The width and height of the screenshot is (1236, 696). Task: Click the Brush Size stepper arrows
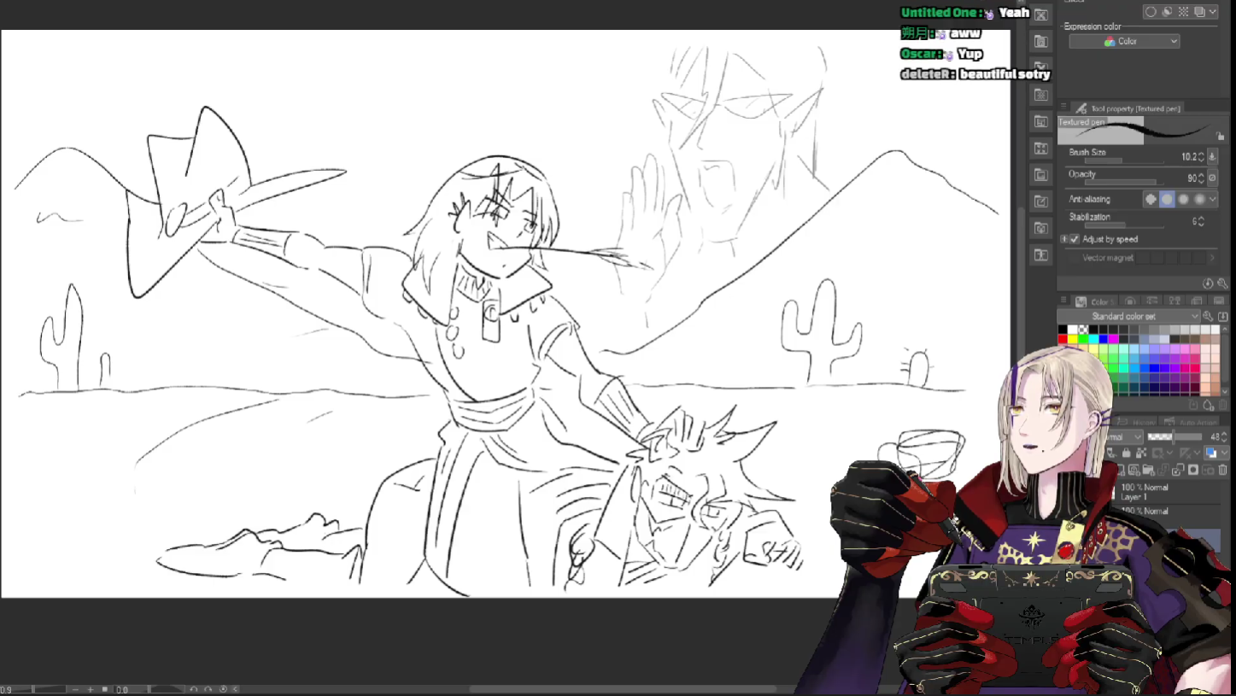point(1201,157)
